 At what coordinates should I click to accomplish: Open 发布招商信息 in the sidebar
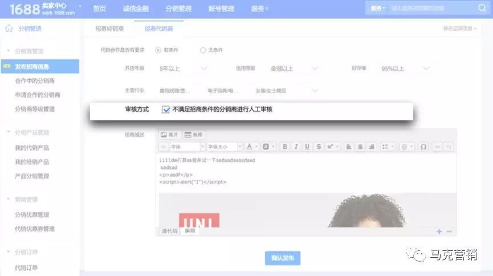click(40, 66)
